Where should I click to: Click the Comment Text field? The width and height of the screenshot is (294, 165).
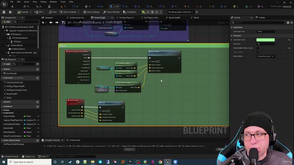(x=266, y=32)
